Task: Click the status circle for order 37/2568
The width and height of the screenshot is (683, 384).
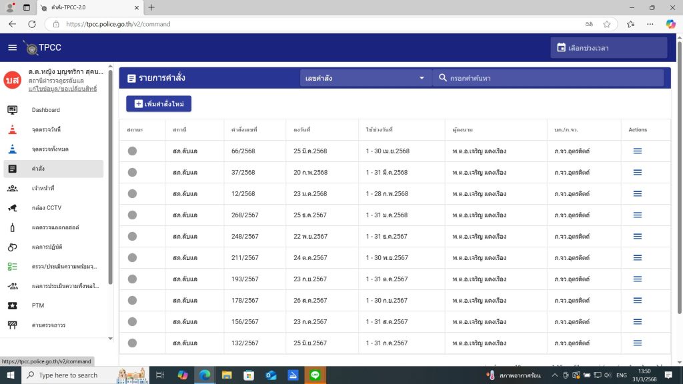Action: (132, 173)
